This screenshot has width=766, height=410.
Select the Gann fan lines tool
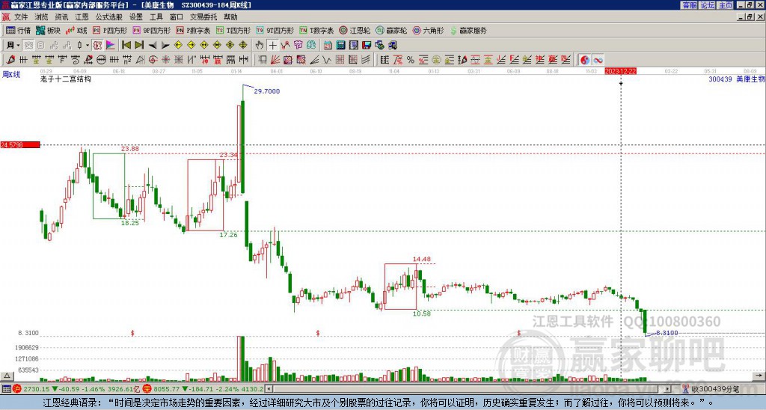tap(275, 60)
